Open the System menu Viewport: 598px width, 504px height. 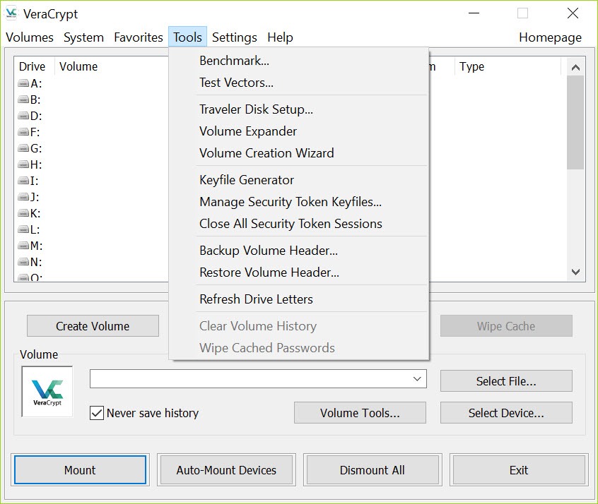[83, 37]
